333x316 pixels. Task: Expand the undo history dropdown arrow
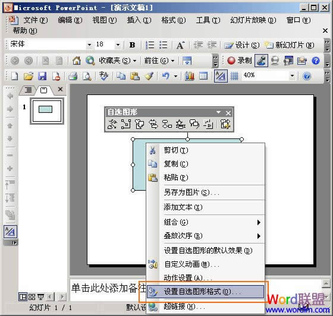click(x=175, y=76)
